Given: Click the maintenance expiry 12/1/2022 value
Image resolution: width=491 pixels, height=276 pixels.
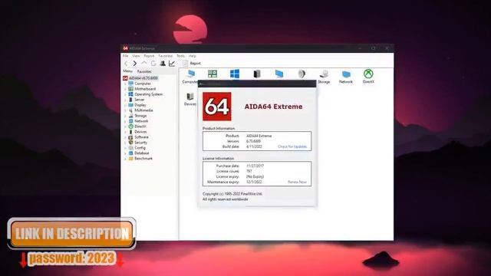Looking at the screenshot, I should pos(254,182).
